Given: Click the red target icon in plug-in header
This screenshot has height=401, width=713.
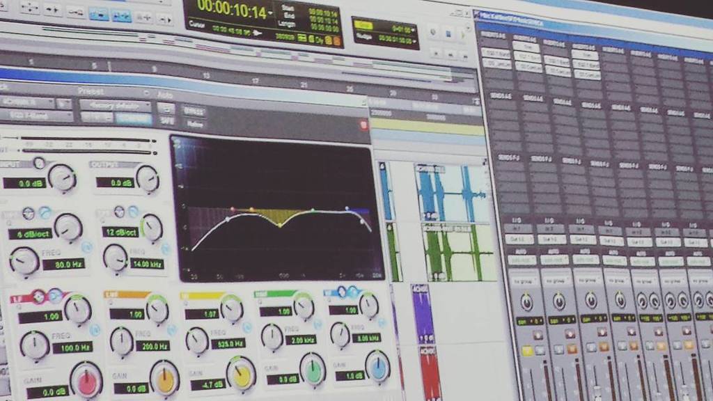Looking at the screenshot, I should (363, 125).
